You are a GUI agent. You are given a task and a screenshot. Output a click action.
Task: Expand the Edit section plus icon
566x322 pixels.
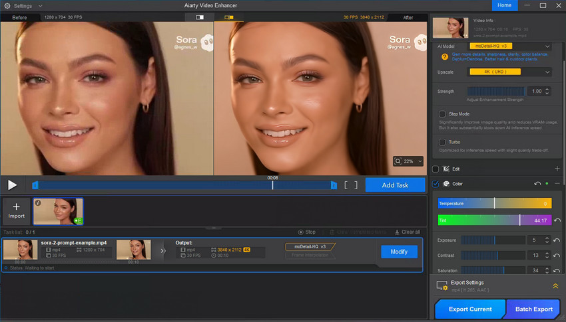[557, 169]
